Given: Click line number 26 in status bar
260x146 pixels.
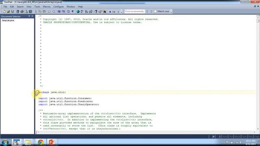Looking at the screenshot, I should coord(213,137).
